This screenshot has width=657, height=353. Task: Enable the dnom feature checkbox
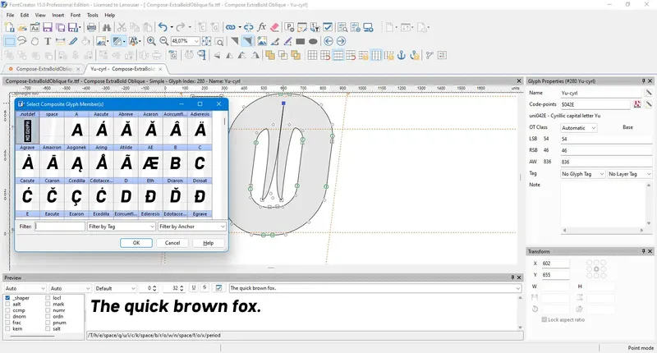click(x=7, y=317)
